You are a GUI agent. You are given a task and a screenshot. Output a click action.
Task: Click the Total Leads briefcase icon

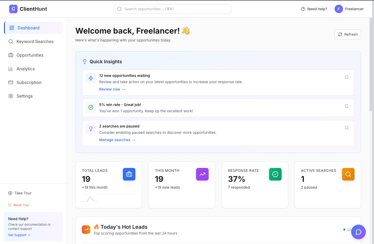point(129,174)
